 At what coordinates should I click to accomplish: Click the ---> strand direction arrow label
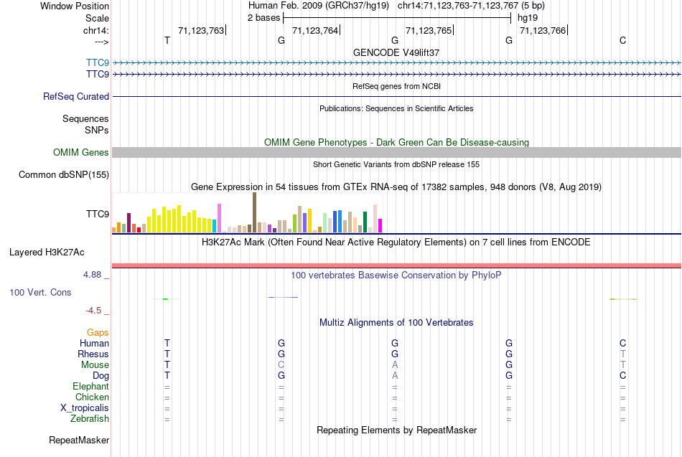[101, 42]
